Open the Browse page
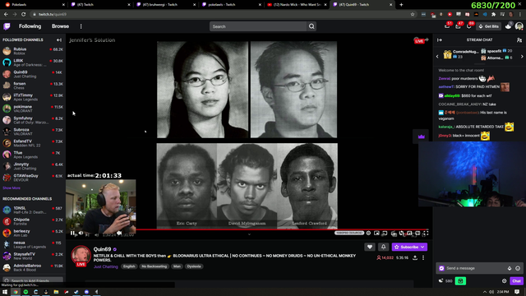 pyautogui.click(x=60, y=26)
